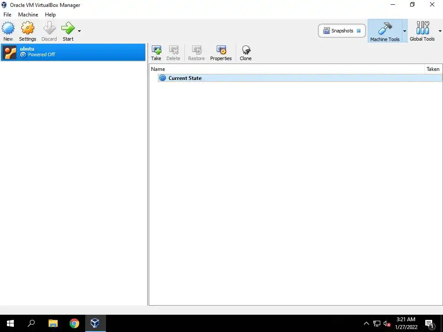This screenshot has width=443, height=332.
Task: Minimize the VirtualBox Manager window
Action: pyautogui.click(x=393, y=4)
